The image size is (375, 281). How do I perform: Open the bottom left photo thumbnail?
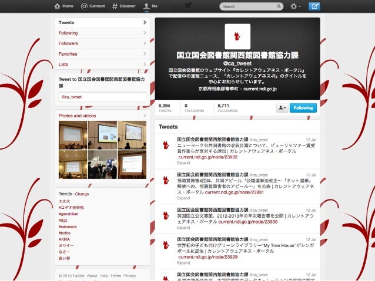(x=73, y=164)
